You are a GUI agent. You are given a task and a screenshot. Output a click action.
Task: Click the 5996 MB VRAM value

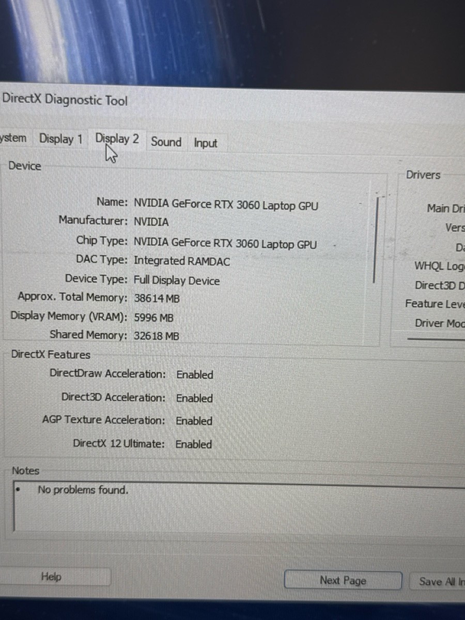coord(153,317)
